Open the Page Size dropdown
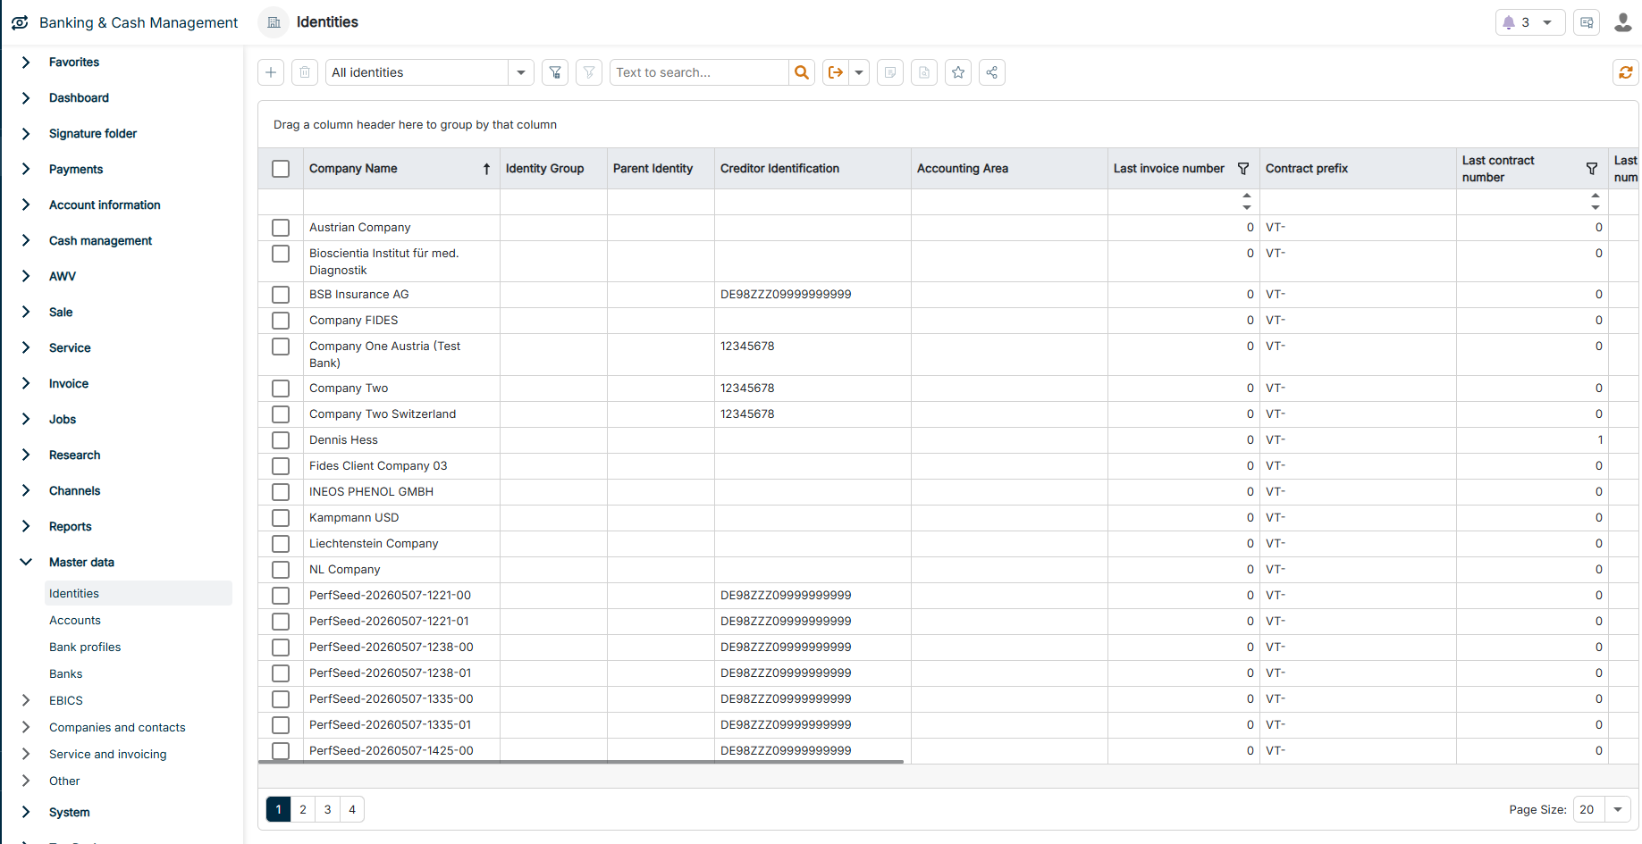Screen dimensions: 1642x844 (1618, 809)
